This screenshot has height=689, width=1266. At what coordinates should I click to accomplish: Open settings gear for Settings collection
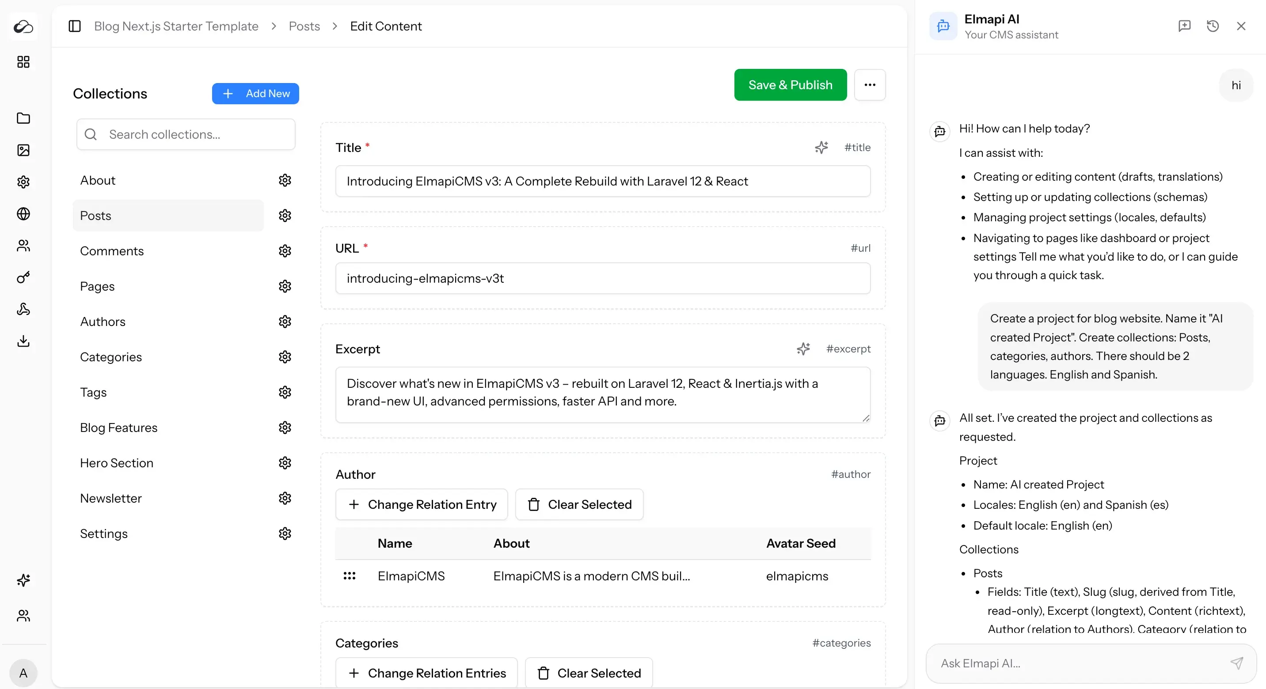tap(285, 534)
